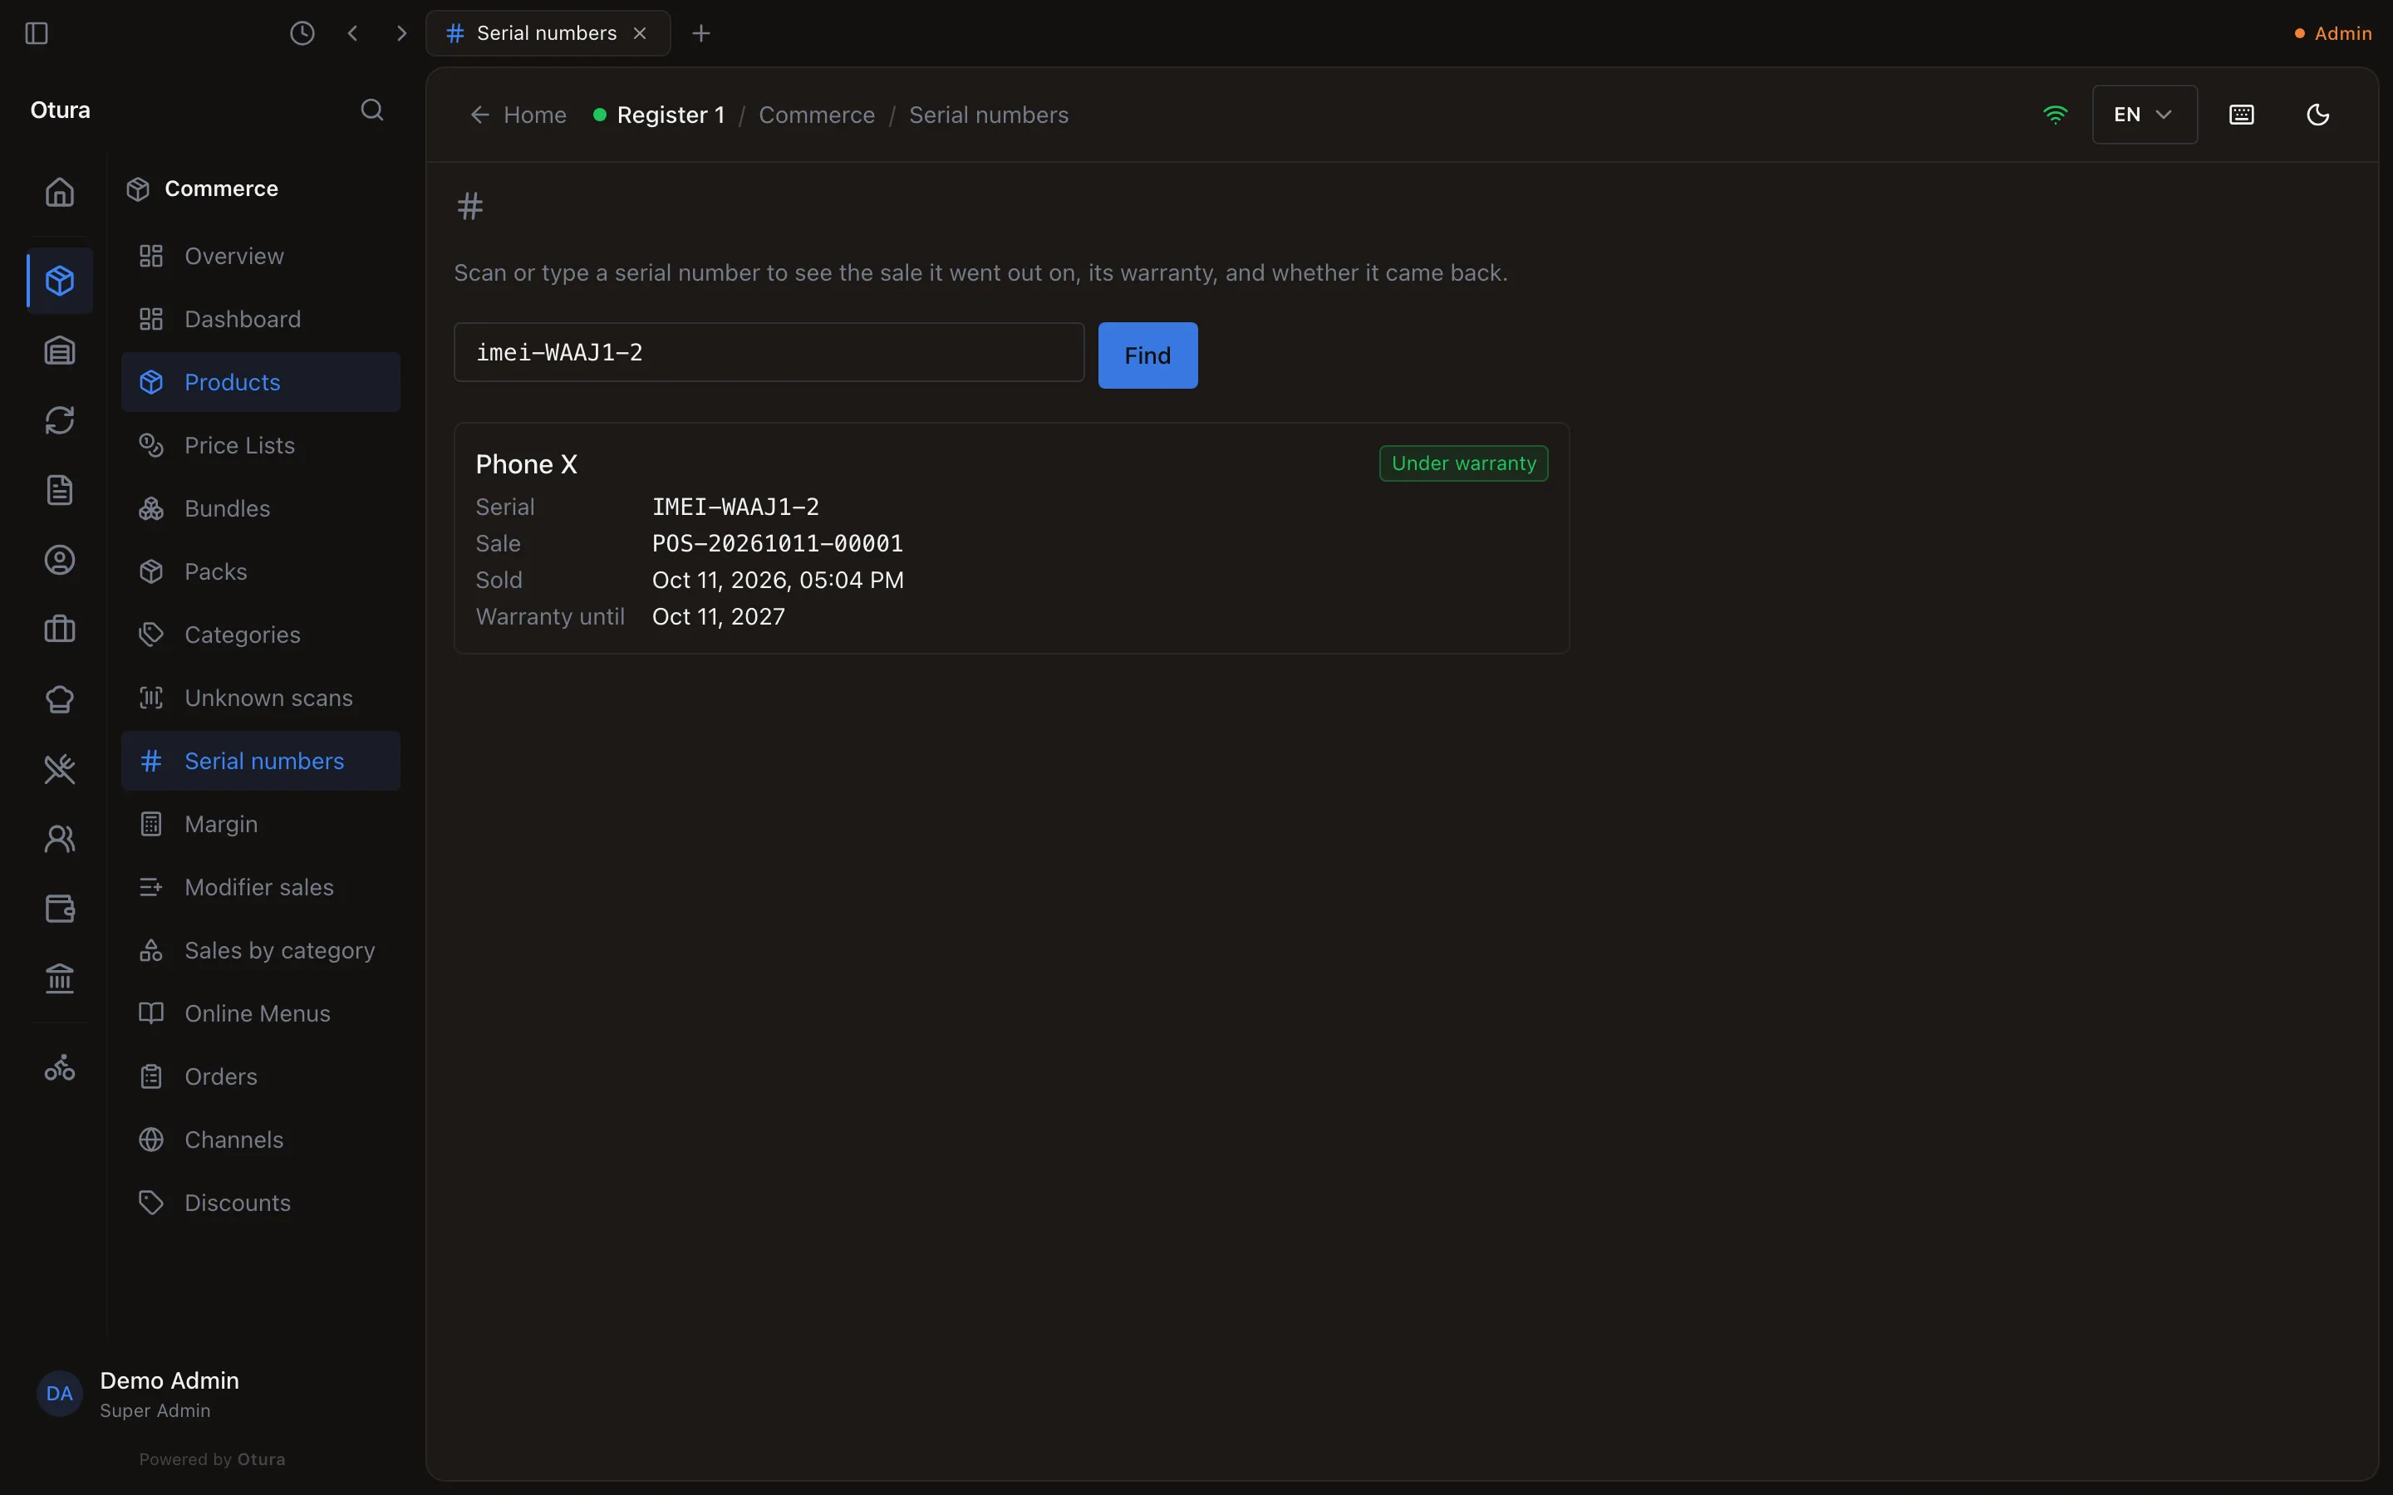This screenshot has width=2393, height=1495.
Task: Open the Home icon in the rail
Action: point(61,192)
